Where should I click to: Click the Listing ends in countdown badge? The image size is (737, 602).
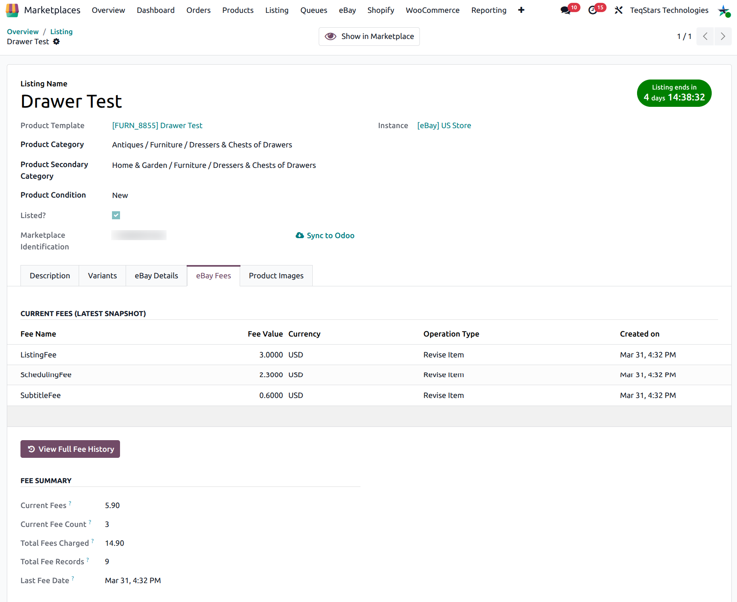[x=674, y=93]
